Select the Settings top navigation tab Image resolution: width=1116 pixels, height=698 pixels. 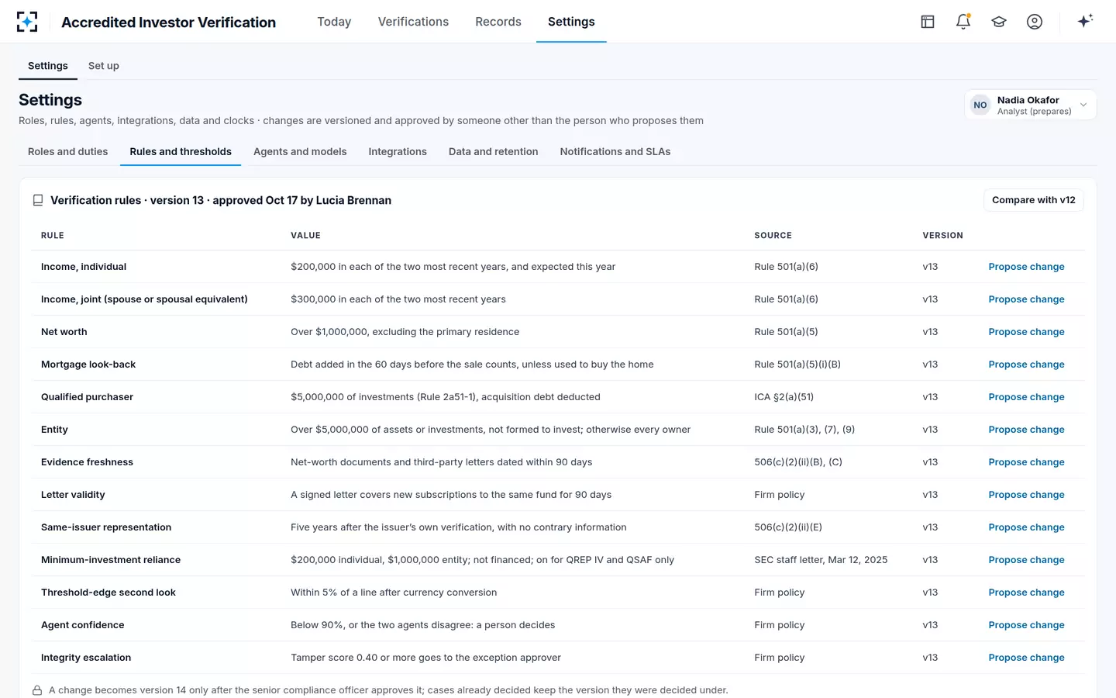(571, 22)
